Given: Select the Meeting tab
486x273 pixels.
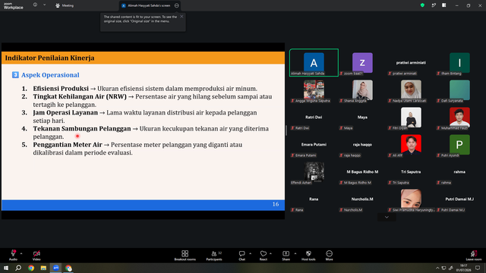Looking at the screenshot, I should (65, 5).
